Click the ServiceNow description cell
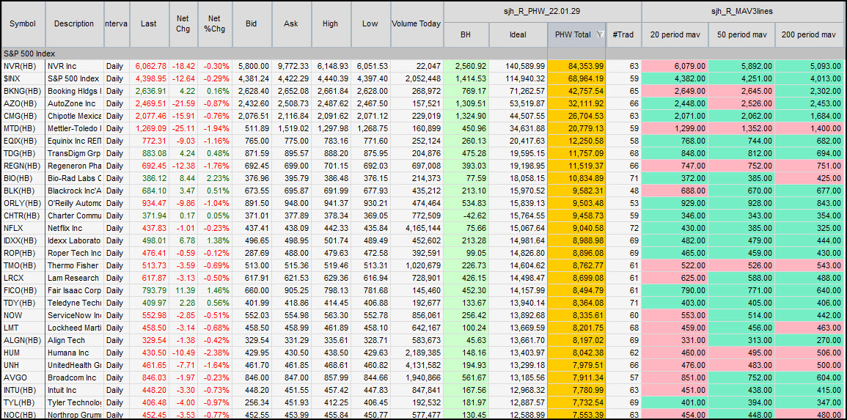847x420 pixels. pos(75,314)
